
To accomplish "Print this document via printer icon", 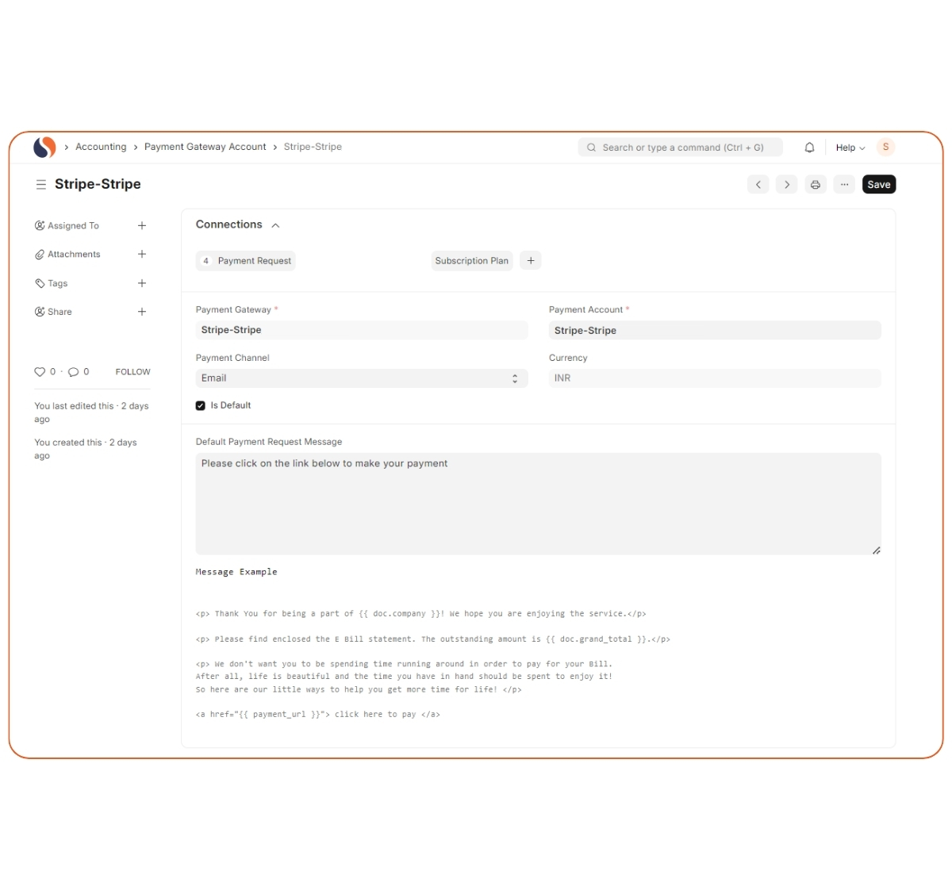I will pyautogui.click(x=815, y=185).
